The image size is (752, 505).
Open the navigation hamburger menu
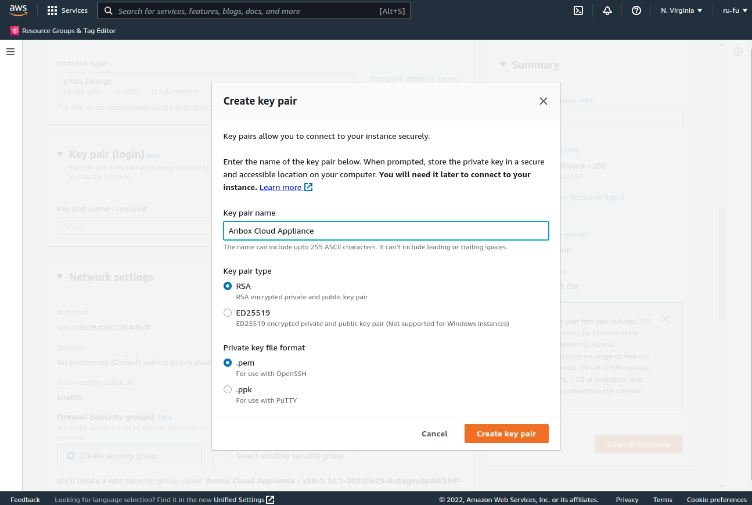(10, 52)
